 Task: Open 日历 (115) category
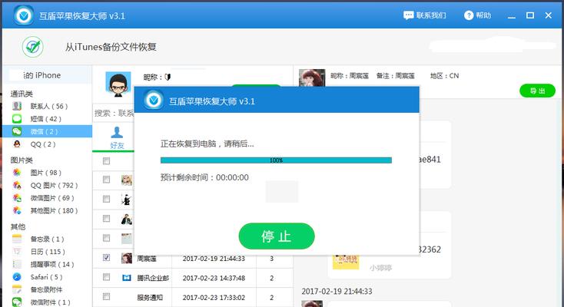coord(48,252)
